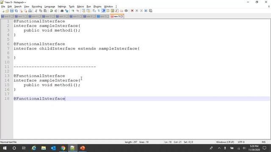
Task: Open Google Chrome from the taskbar
Action: (63, 148)
